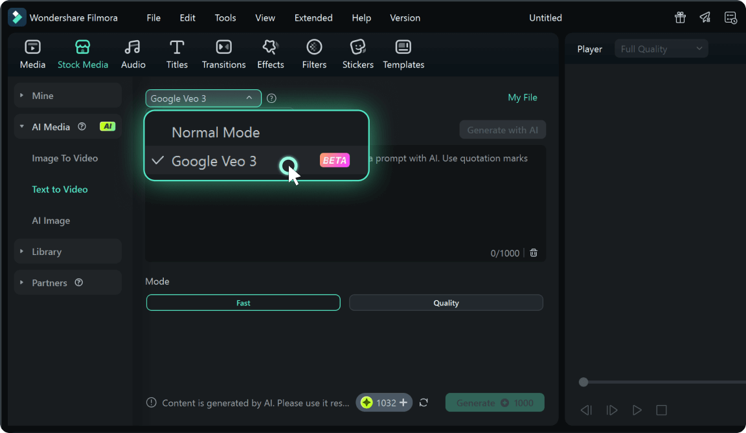Image resolution: width=746 pixels, height=433 pixels.
Task: Open the Help menu
Action: point(361,17)
